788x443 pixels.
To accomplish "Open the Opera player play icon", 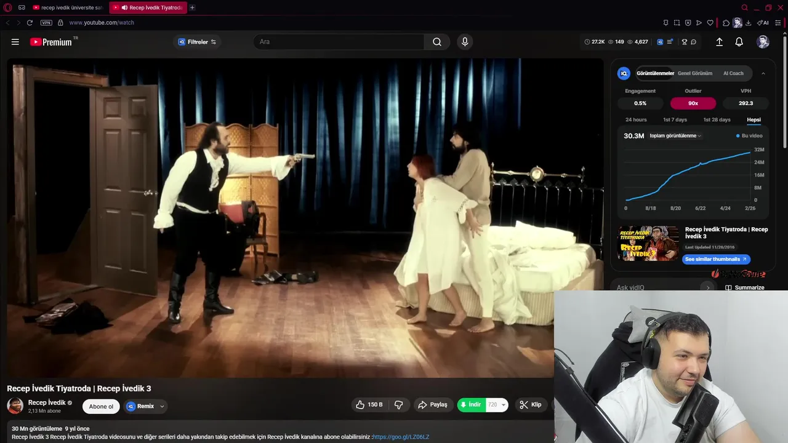I will (x=699, y=23).
